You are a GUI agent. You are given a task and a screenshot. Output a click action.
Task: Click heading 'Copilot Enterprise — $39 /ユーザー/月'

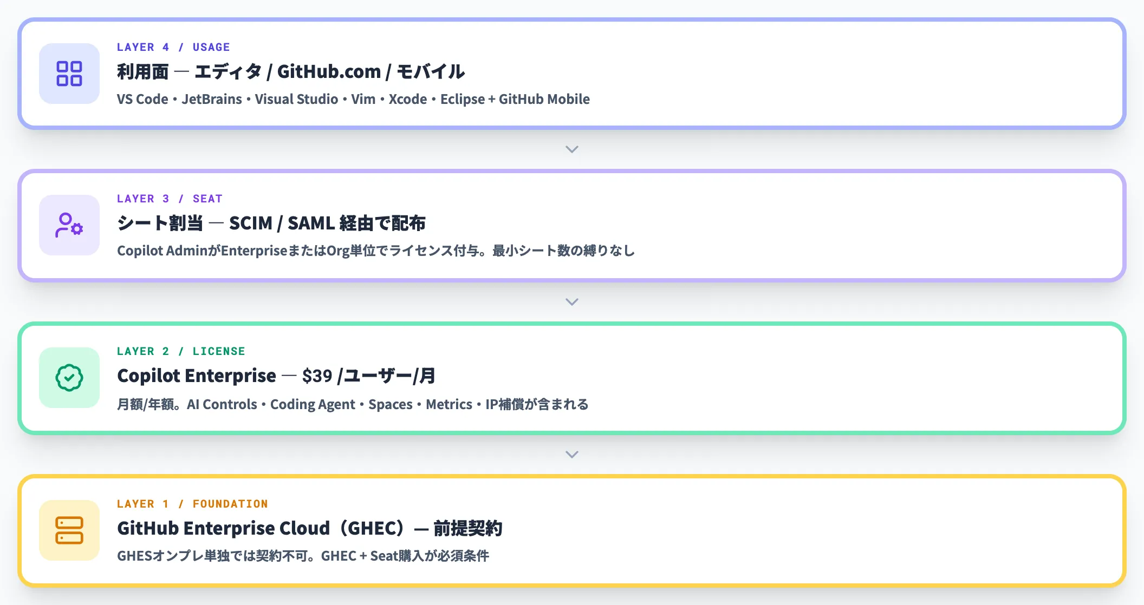276,376
